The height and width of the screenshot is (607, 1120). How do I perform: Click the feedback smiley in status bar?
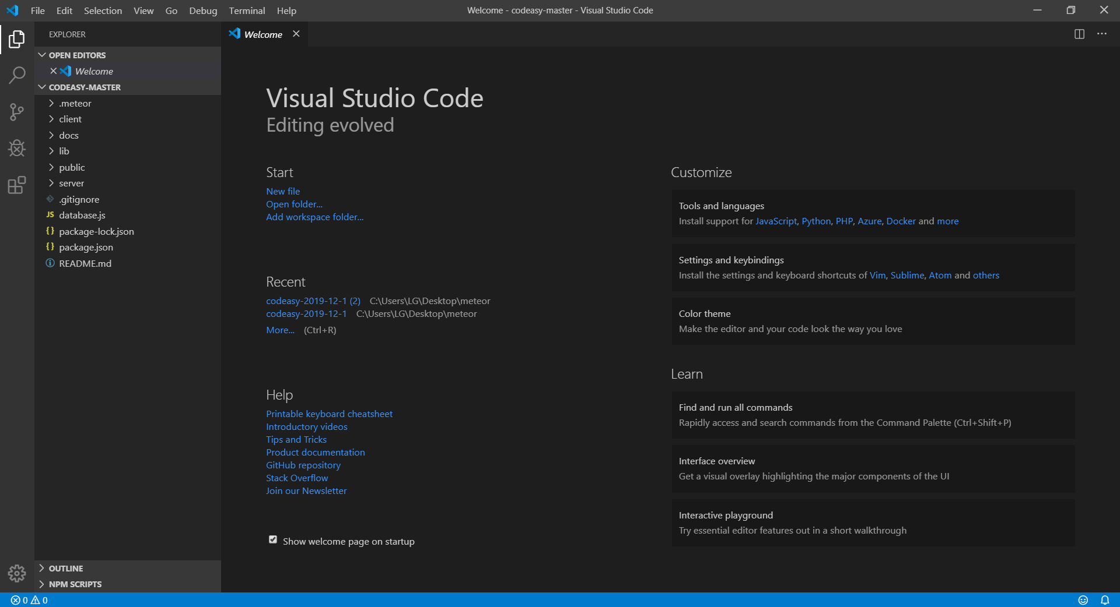(1083, 600)
